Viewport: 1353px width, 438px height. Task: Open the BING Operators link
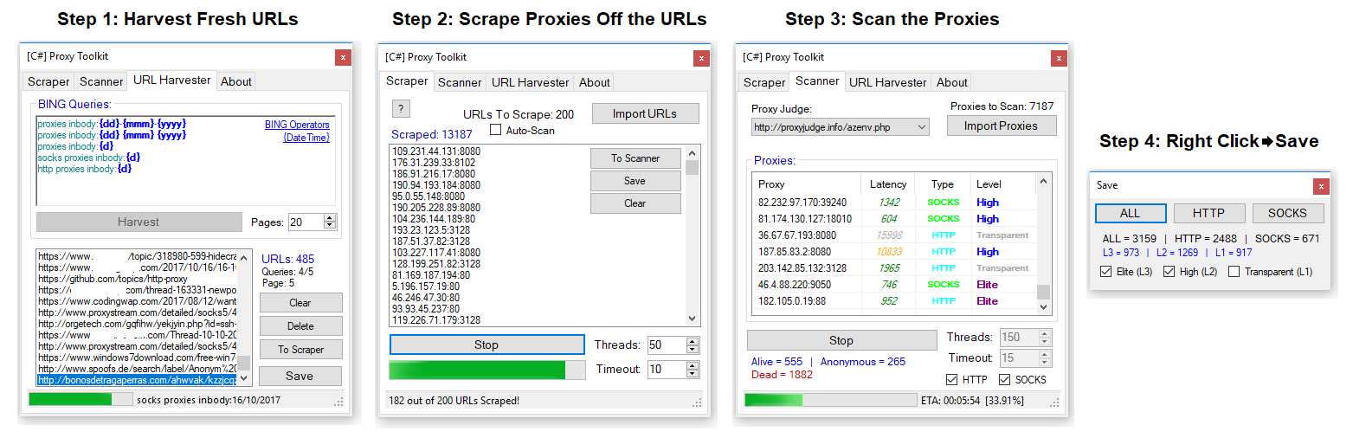[297, 125]
